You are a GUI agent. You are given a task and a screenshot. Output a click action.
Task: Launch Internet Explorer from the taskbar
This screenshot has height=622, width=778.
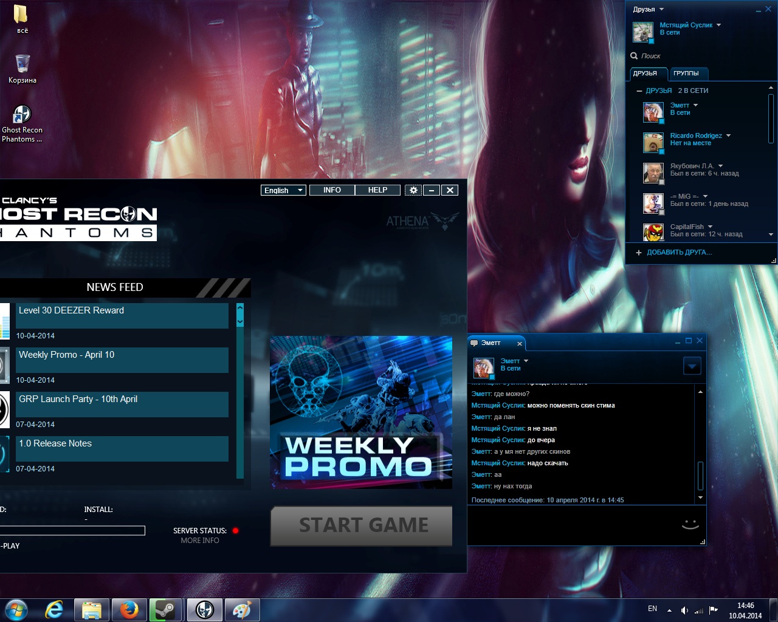tap(54, 609)
